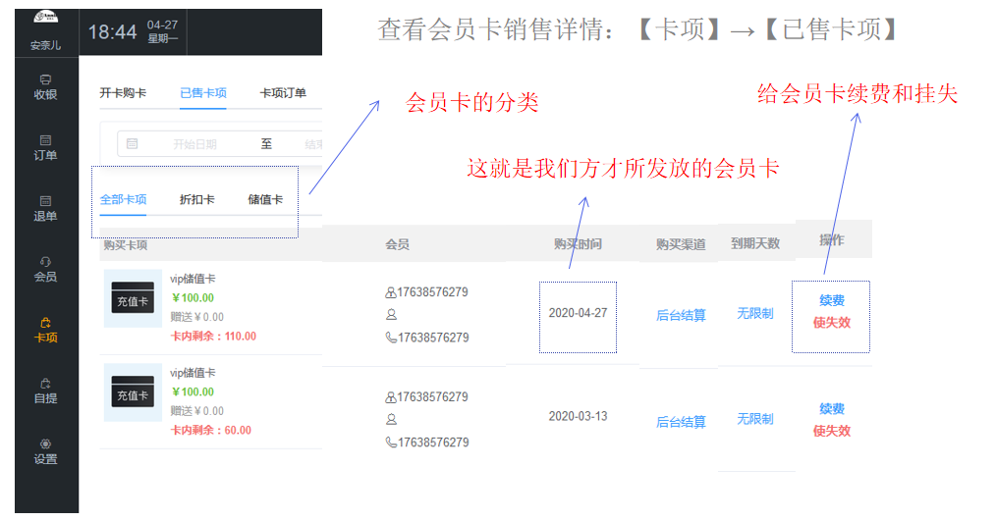996x521 pixels.
Task: Click 续费 for the 2020-03-13 card
Action: [x=832, y=409]
